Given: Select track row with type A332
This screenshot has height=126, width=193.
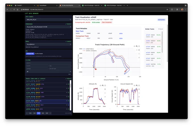Looking at the screenshot, I should click(48, 89).
